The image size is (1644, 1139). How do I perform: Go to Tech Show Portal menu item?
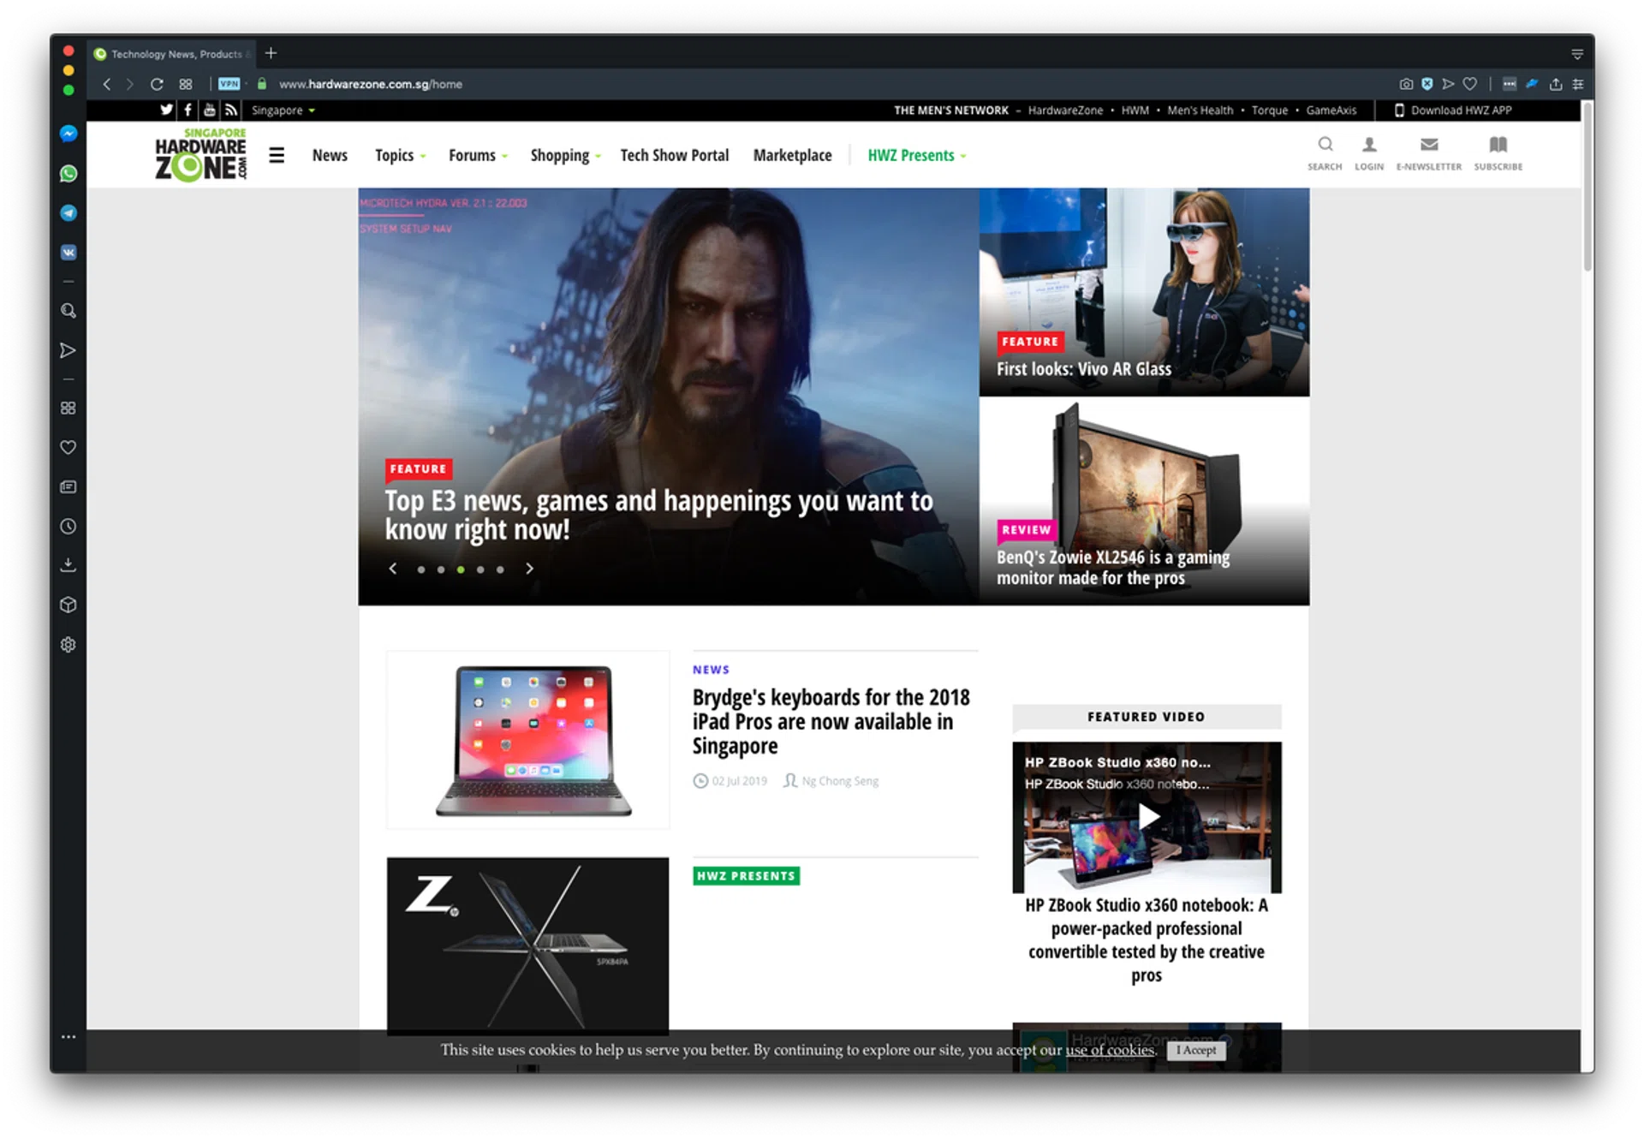point(674,156)
